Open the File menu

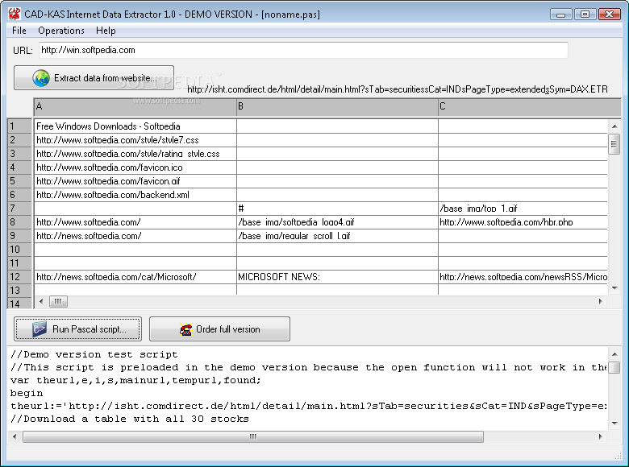[x=19, y=31]
